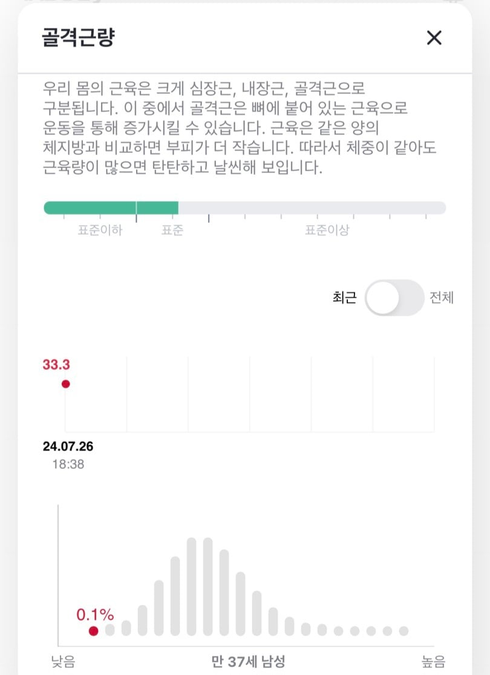Select the 최근 label next to switch
The width and height of the screenshot is (490, 675).
point(344,298)
